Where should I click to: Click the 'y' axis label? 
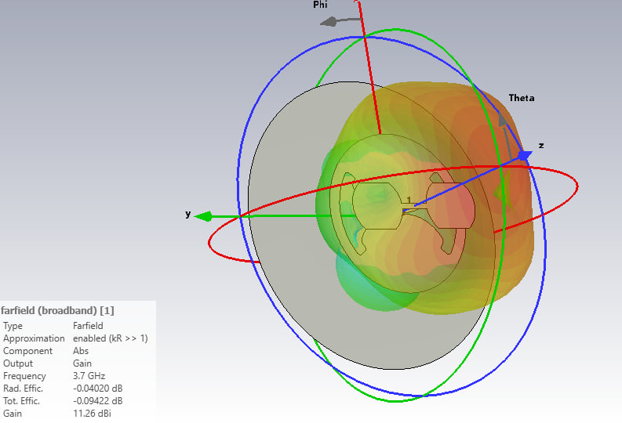[x=188, y=214]
